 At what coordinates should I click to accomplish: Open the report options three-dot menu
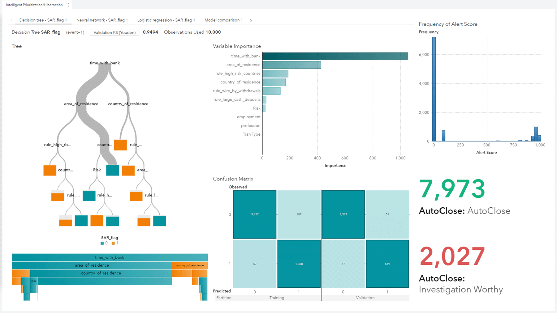click(x=69, y=5)
